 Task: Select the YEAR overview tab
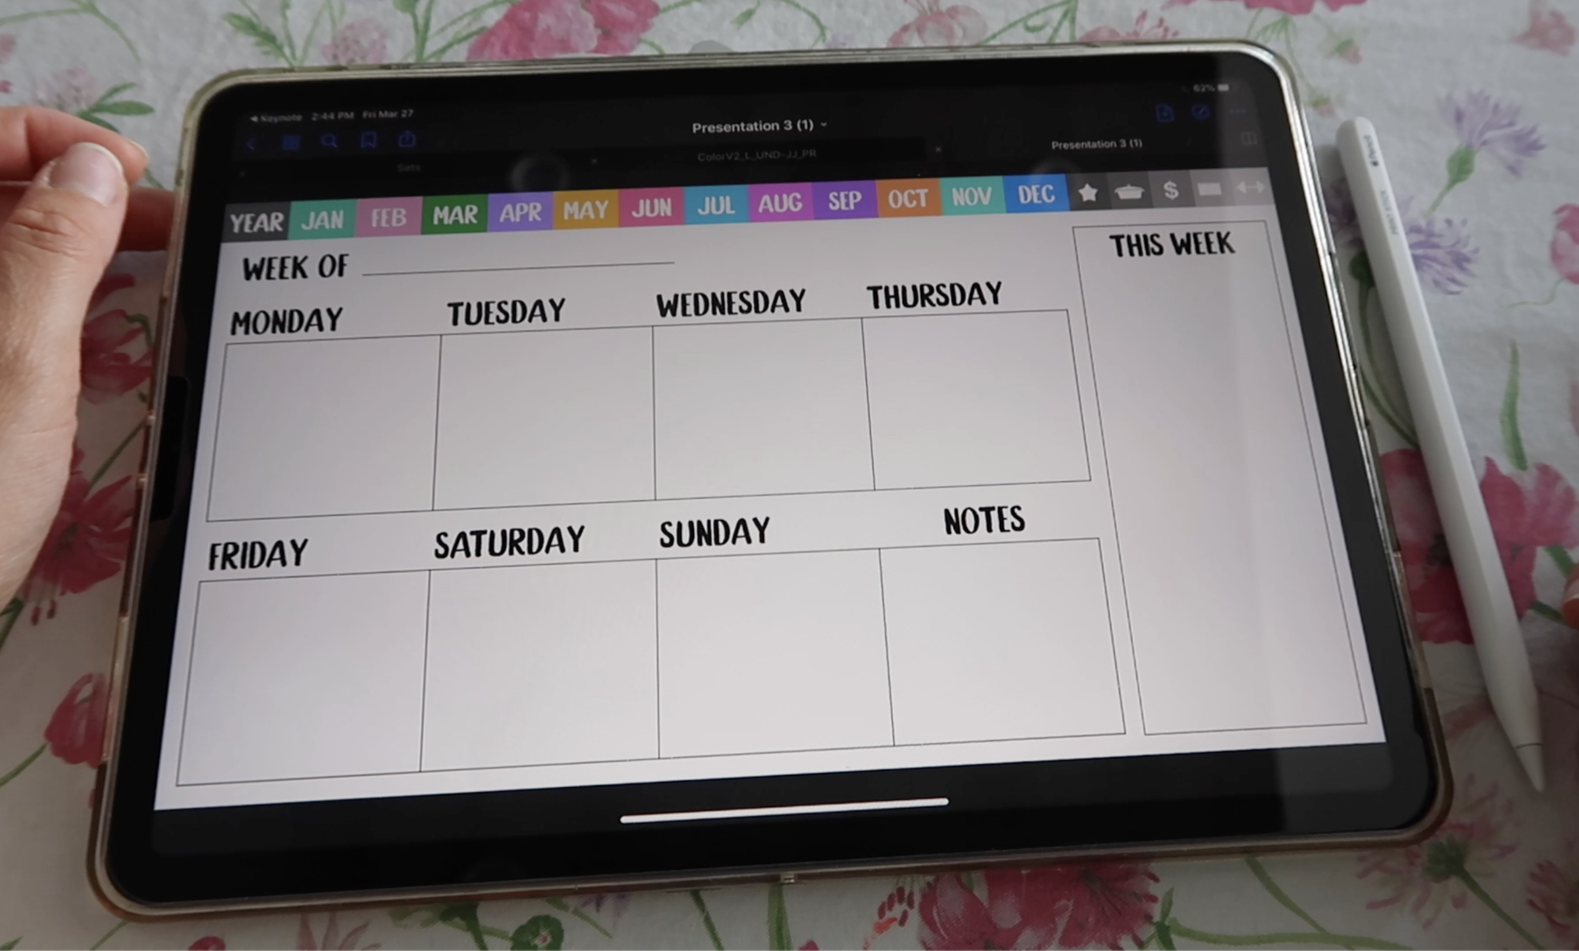(254, 203)
